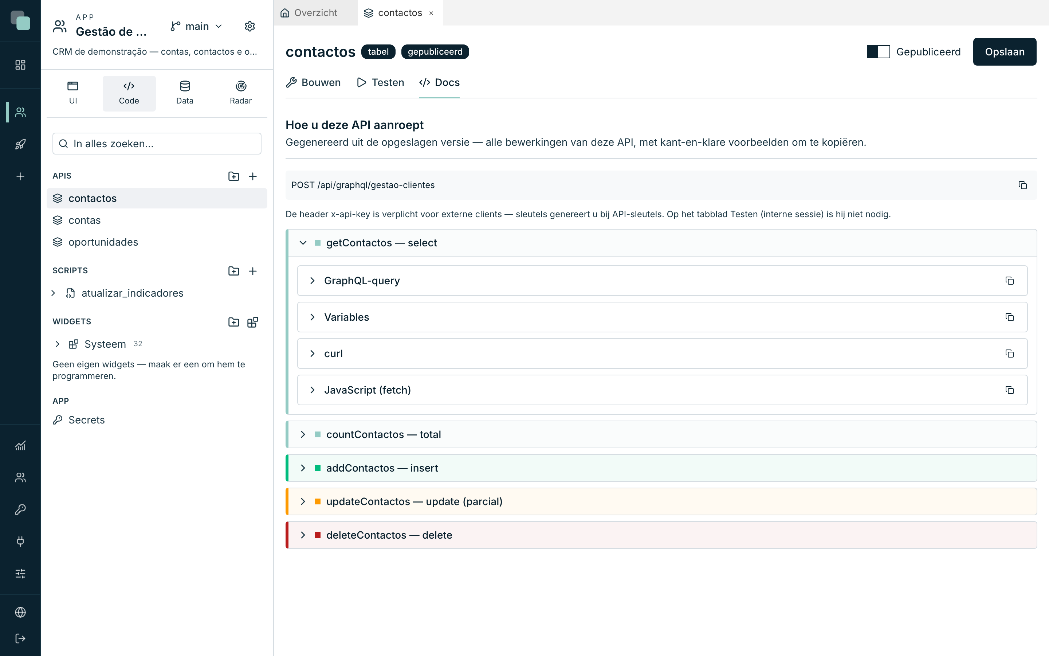Copy the POST endpoint URL

pos(1022,185)
